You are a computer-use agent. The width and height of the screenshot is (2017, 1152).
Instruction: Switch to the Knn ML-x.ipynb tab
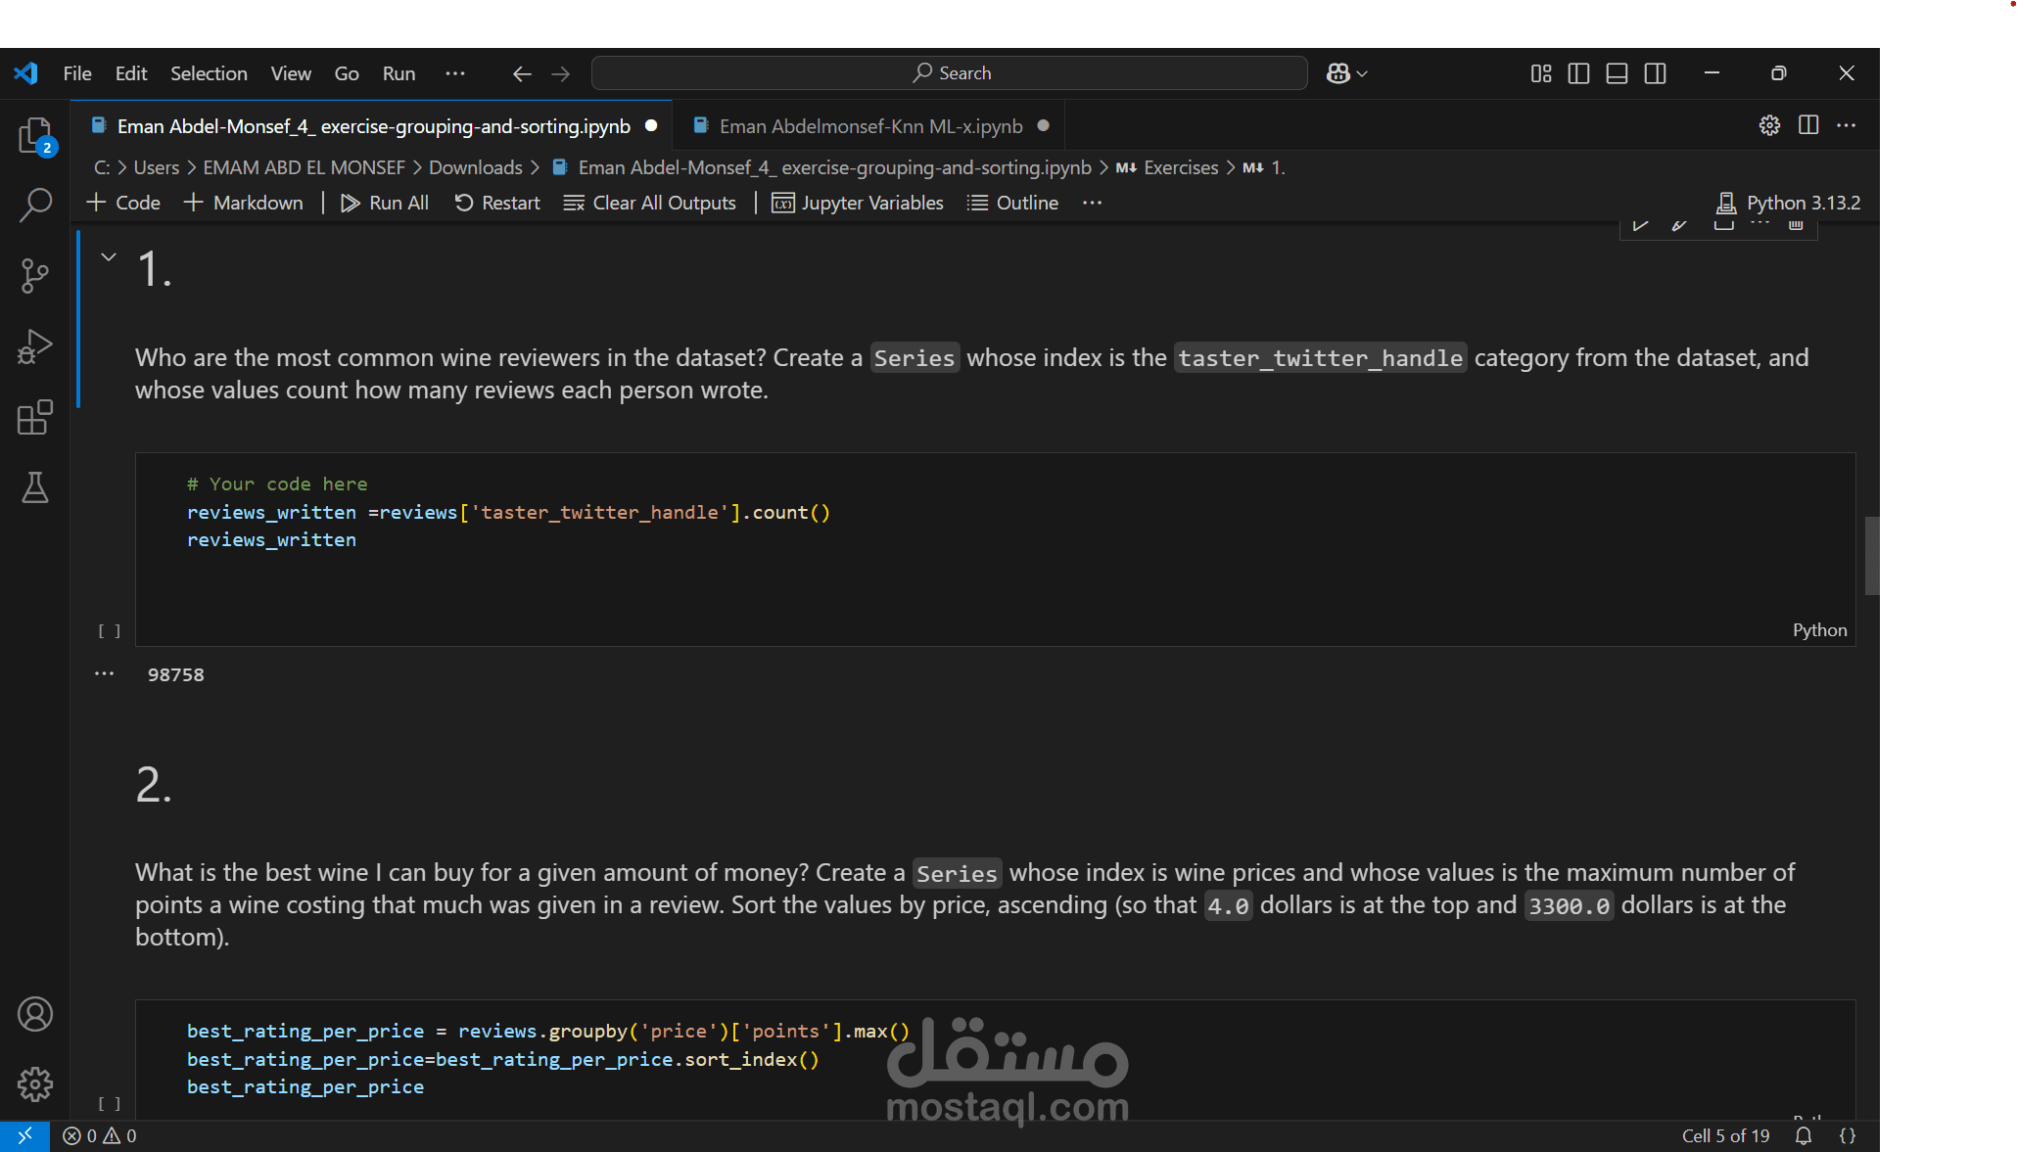click(869, 126)
